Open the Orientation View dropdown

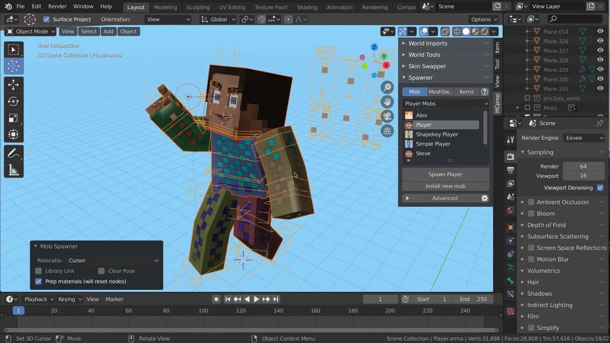[x=168, y=19]
